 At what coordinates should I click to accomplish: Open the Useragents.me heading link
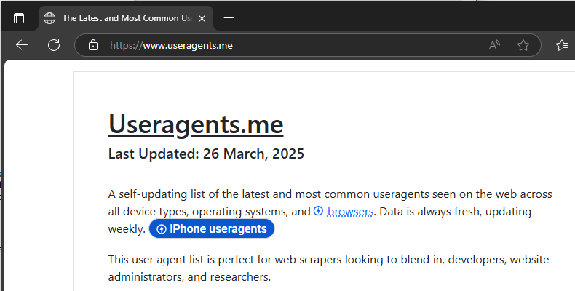(x=195, y=124)
